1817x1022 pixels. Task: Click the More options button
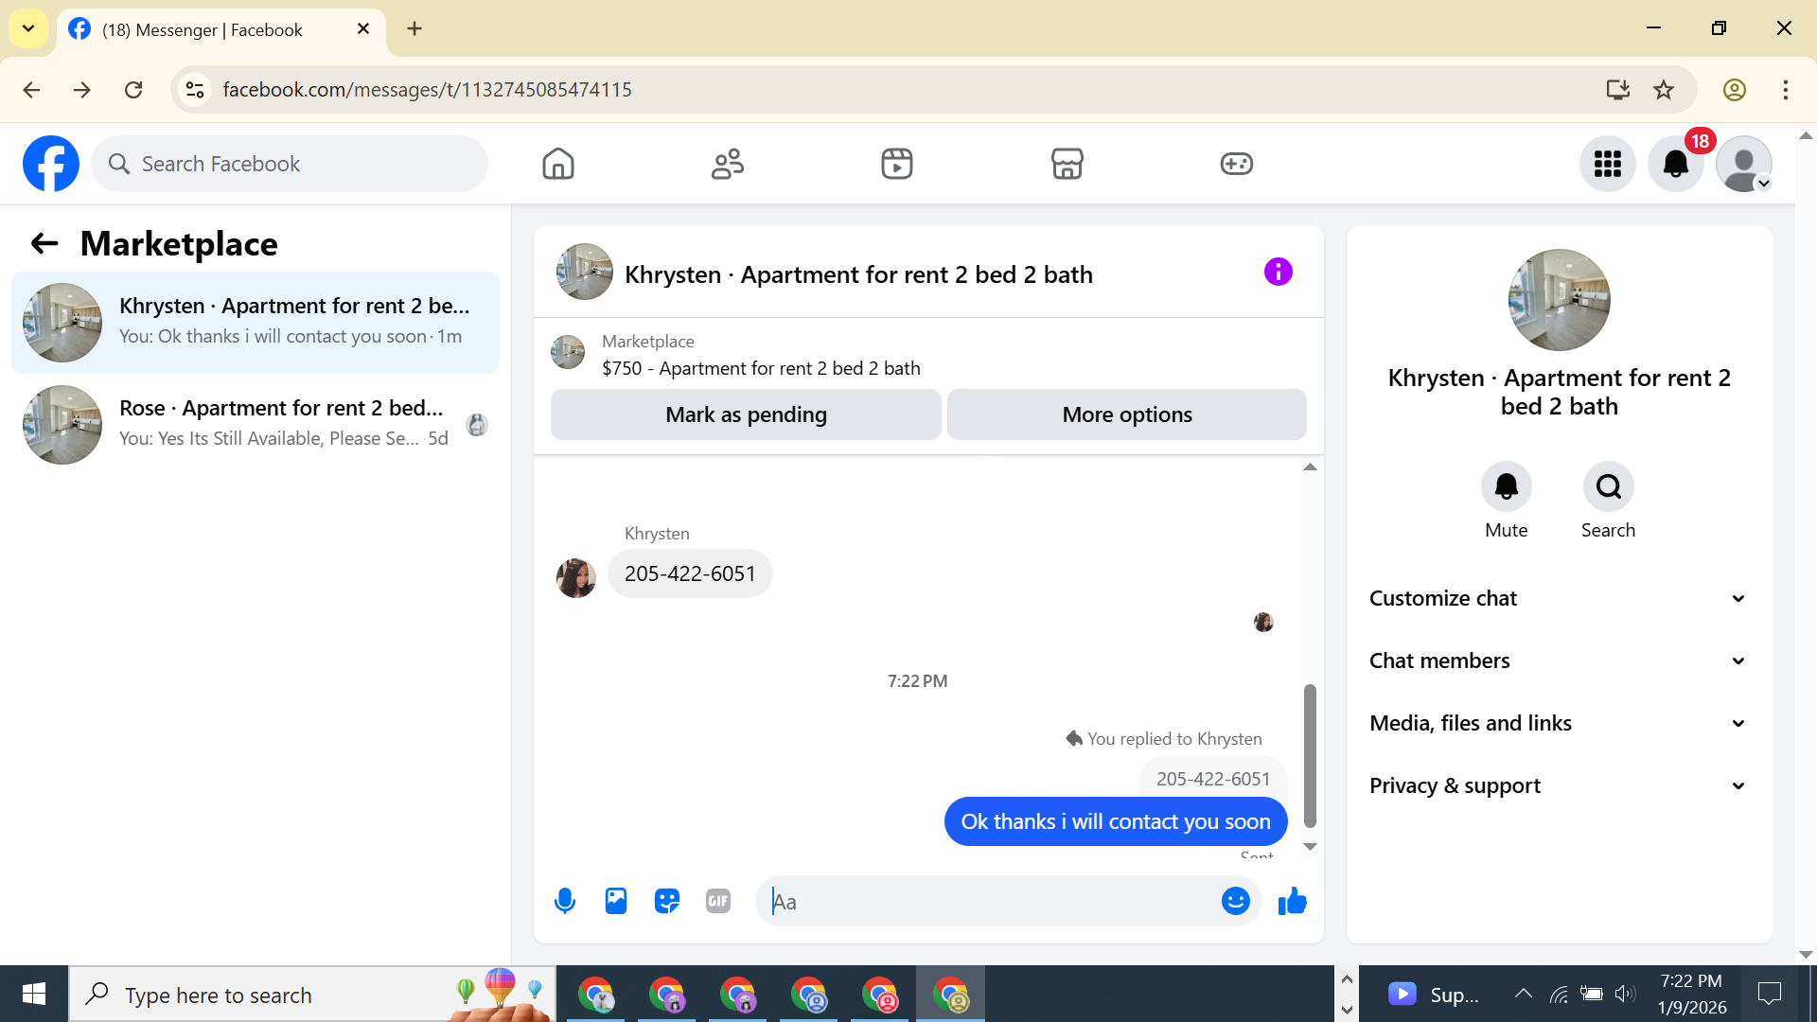click(x=1126, y=414)
